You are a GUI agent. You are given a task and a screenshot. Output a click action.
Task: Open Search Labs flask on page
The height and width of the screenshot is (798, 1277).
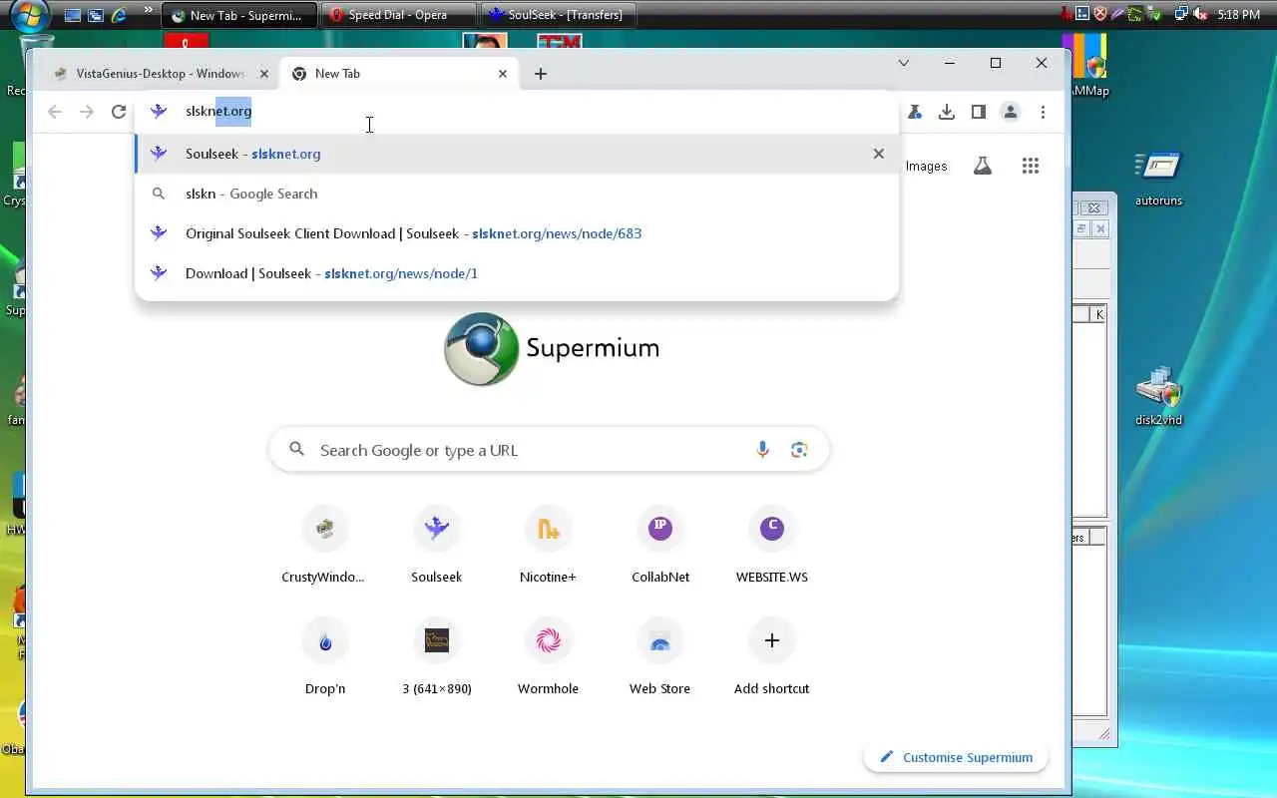983,167
